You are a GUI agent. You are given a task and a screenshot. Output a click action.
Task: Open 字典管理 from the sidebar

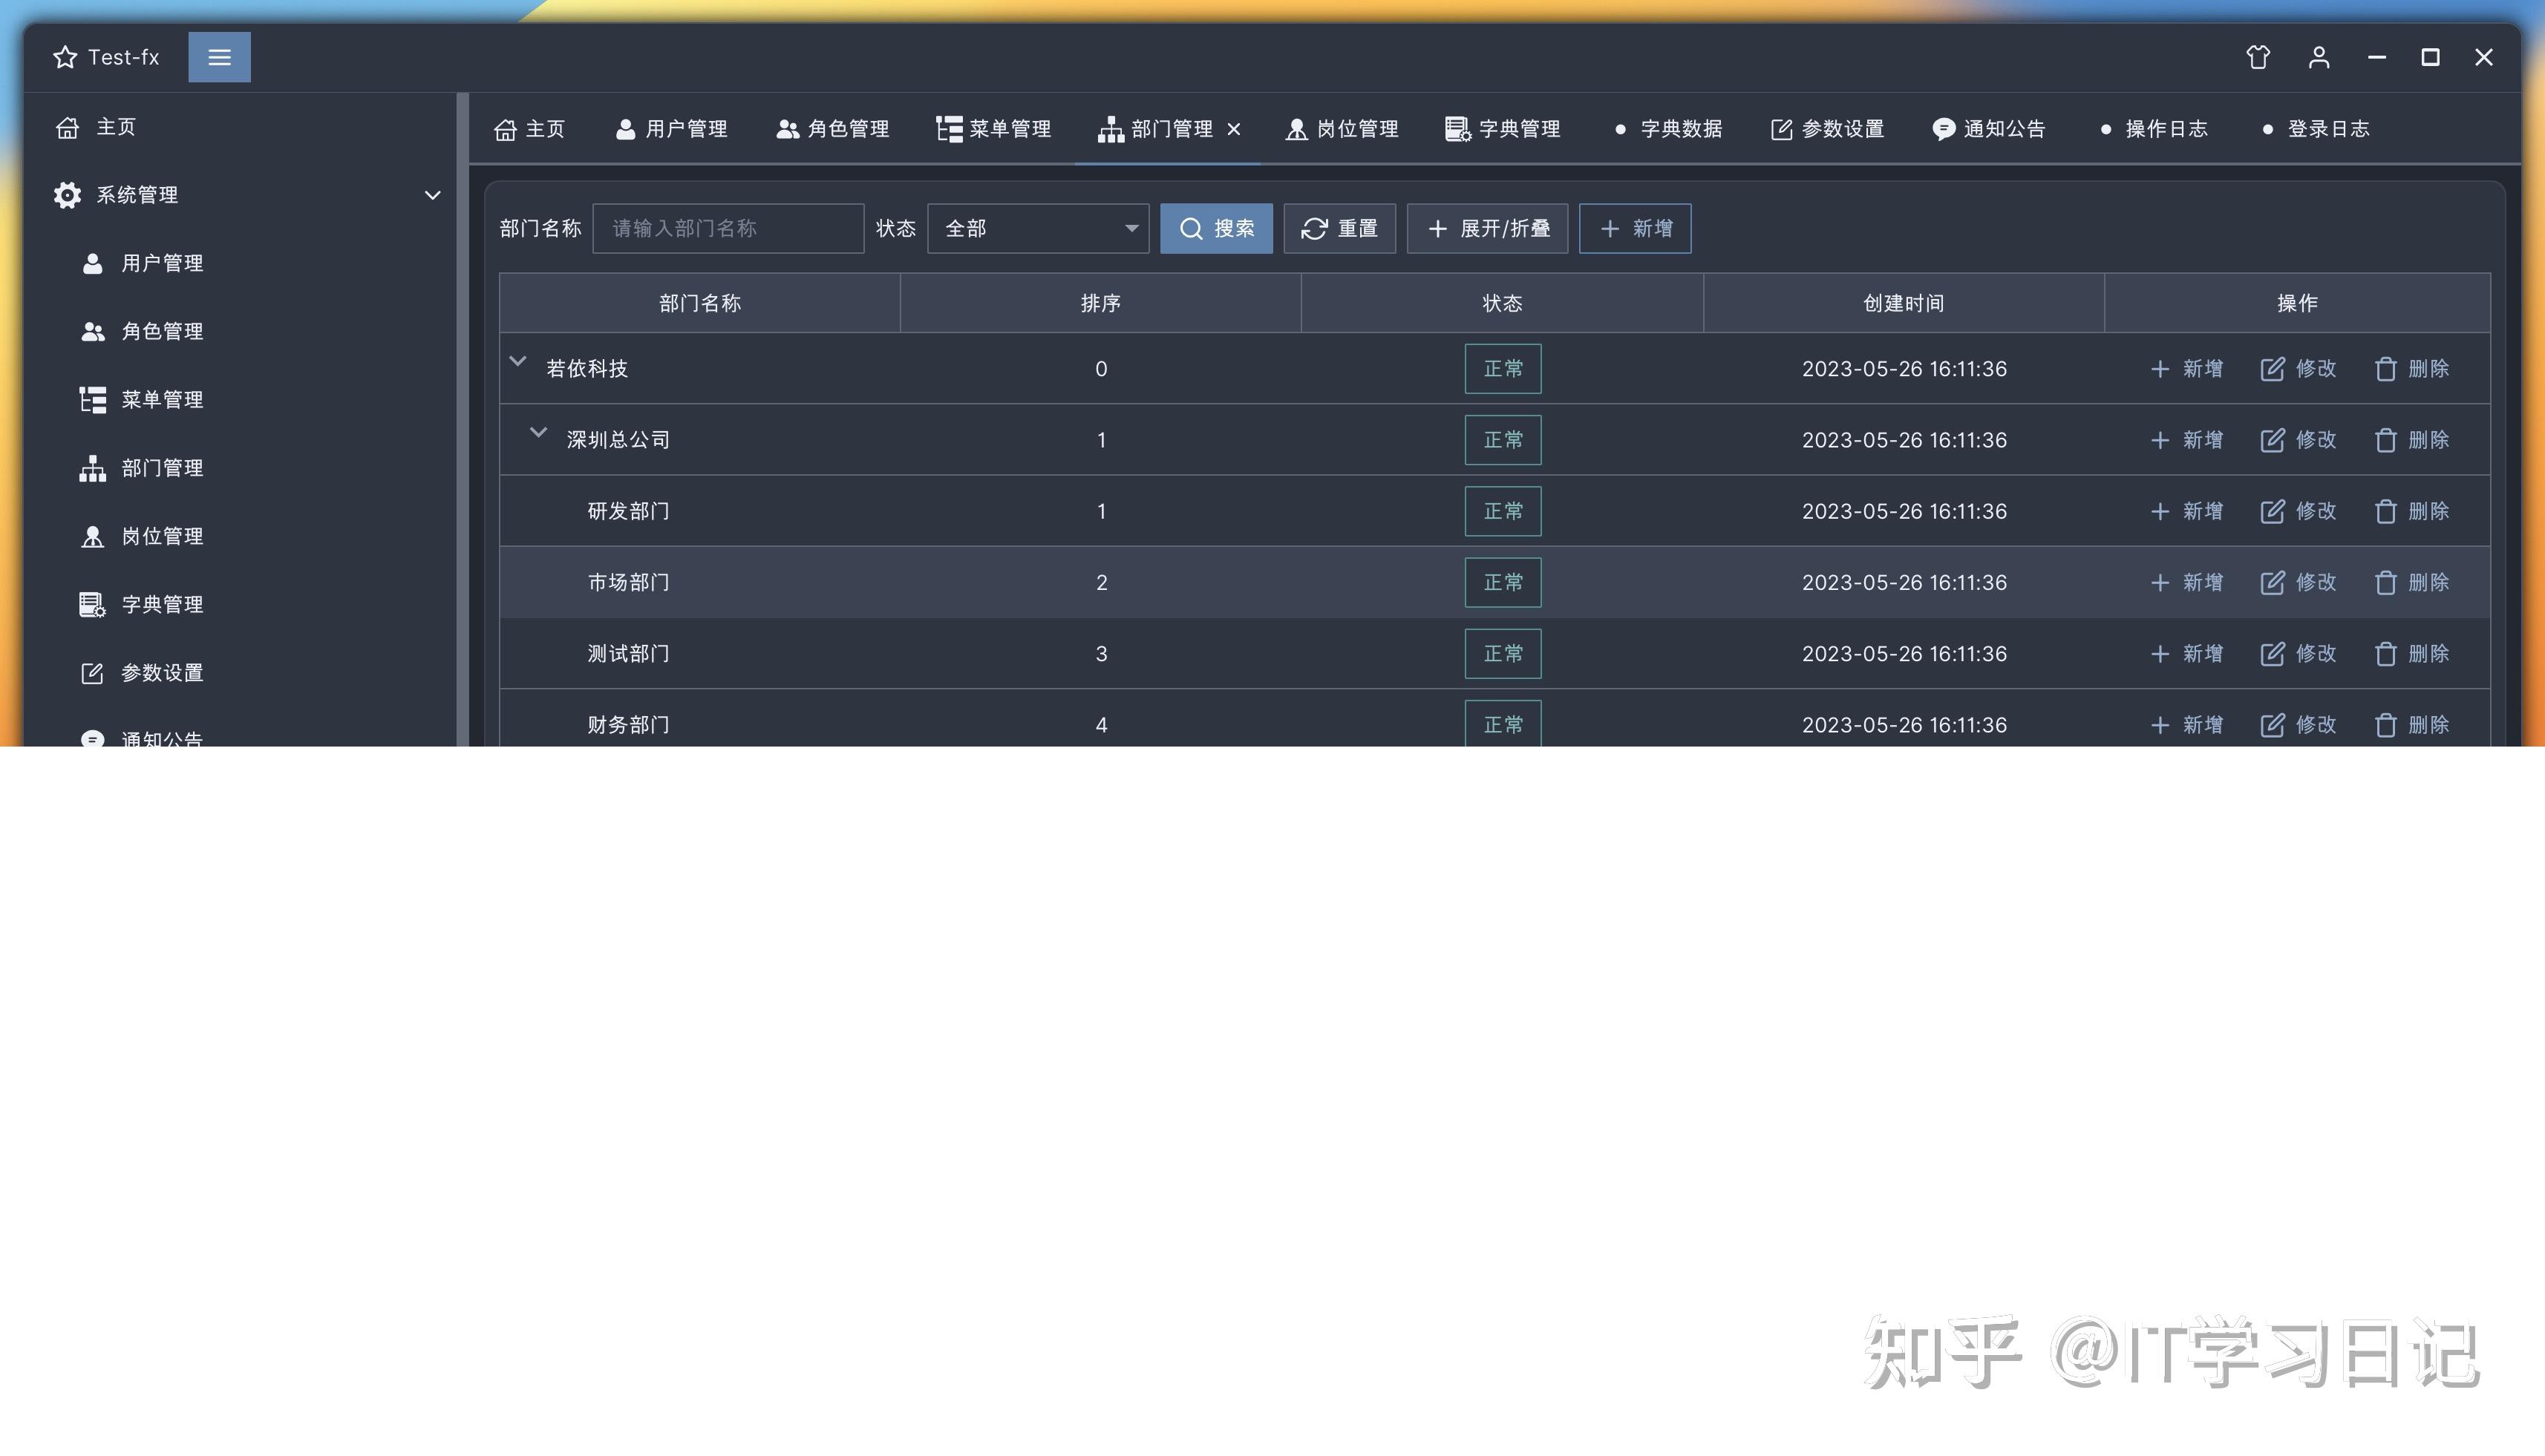161,604
